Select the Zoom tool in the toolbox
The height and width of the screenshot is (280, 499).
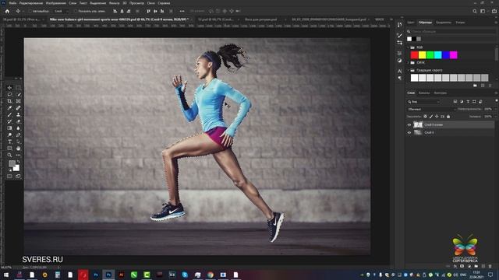coord(9,156)
